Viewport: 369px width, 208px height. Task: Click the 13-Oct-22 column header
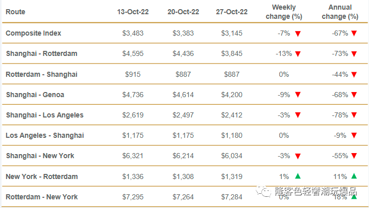coord(133,12)
